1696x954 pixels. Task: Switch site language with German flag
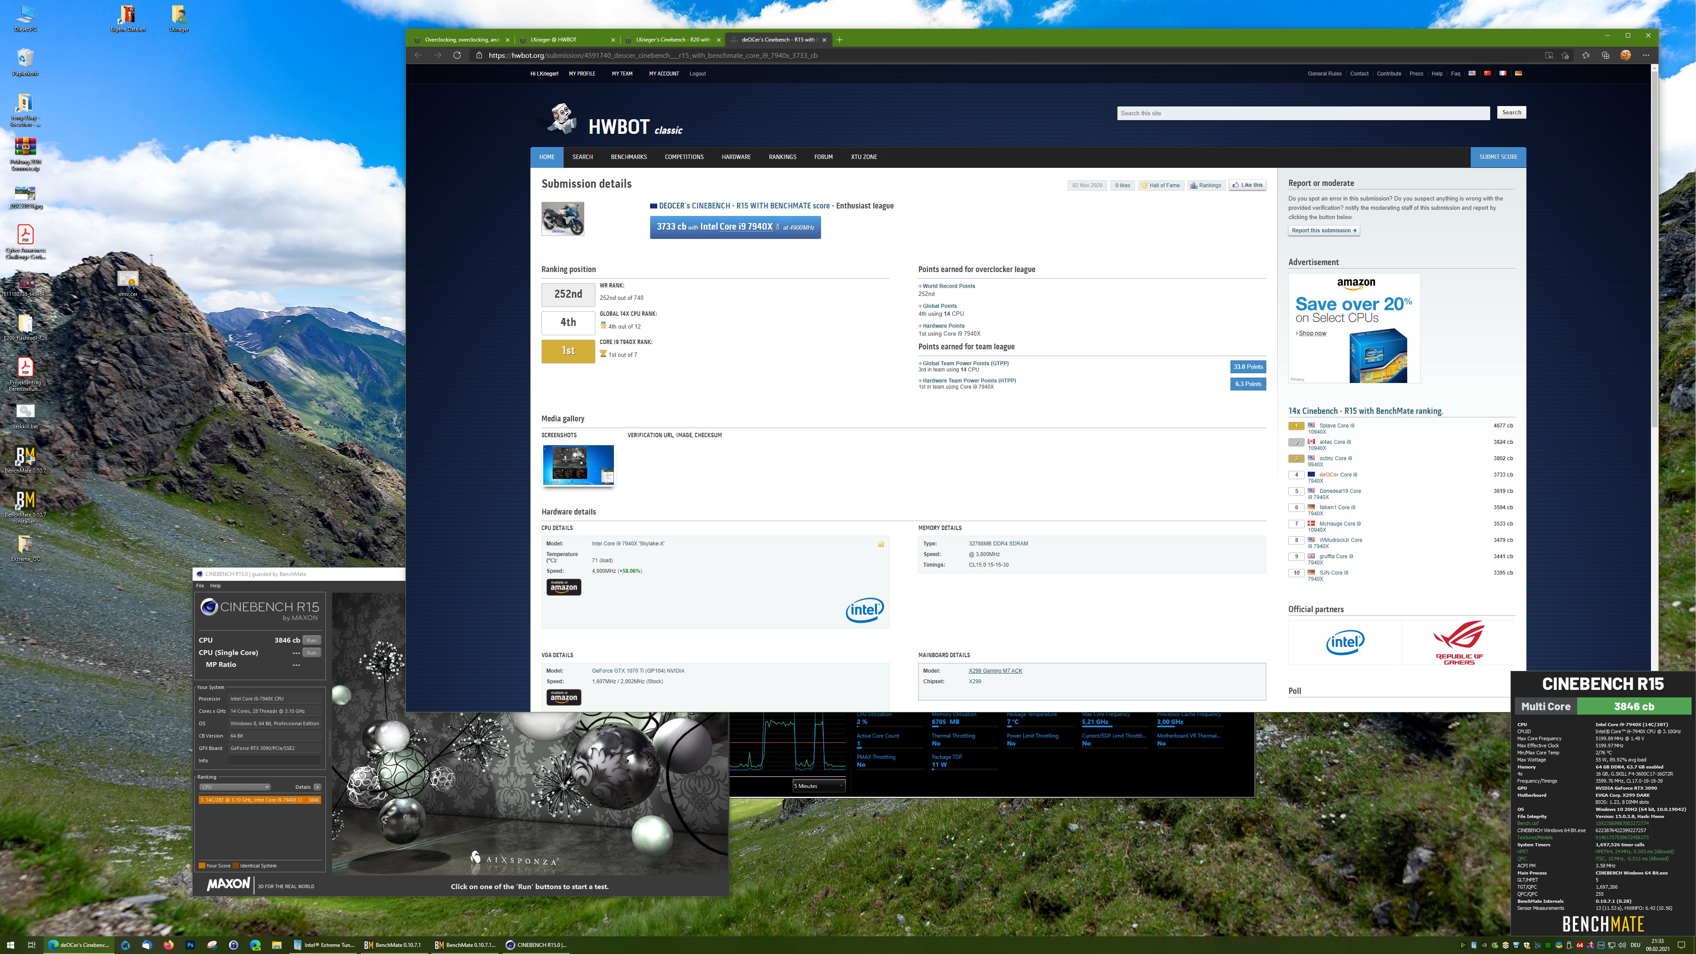coord(1518,73)
